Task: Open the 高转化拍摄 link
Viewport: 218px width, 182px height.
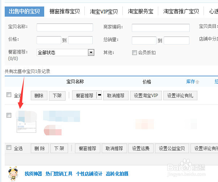Action: point(117,174)
